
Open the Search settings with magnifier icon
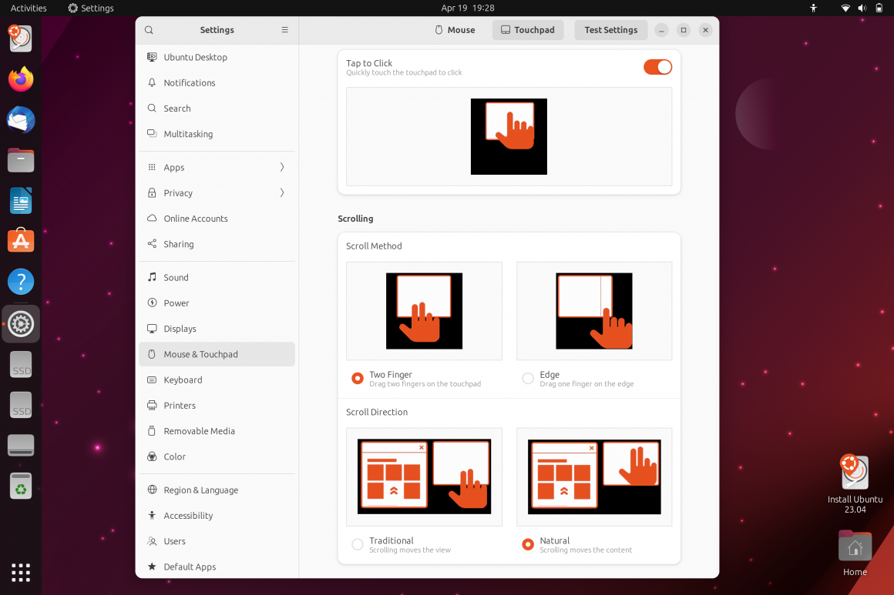click(176, 108)
